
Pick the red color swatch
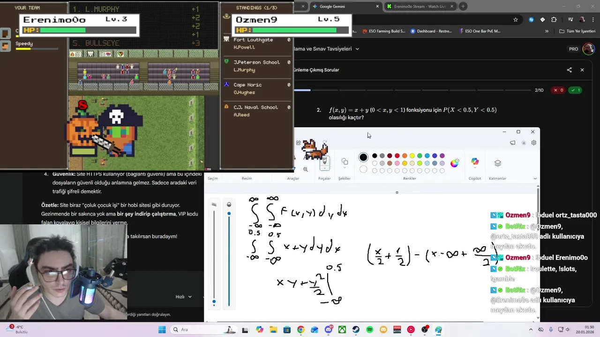[397, 156]
